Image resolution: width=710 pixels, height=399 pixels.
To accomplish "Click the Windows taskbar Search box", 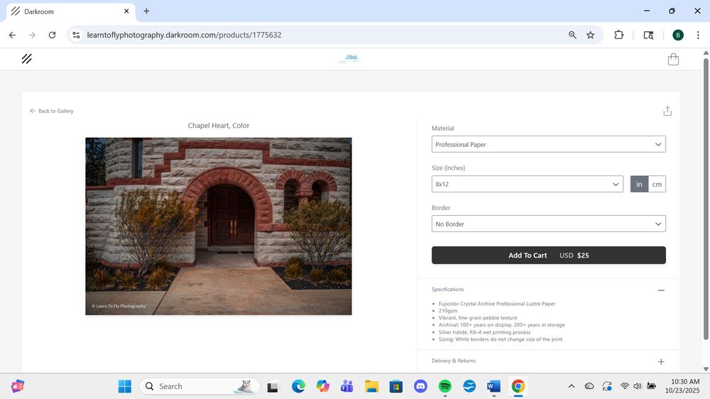I will pyautogui.click(x=200, y=386).
